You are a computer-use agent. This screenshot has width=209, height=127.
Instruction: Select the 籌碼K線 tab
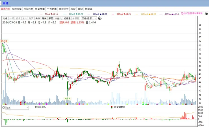pos(5,9)
